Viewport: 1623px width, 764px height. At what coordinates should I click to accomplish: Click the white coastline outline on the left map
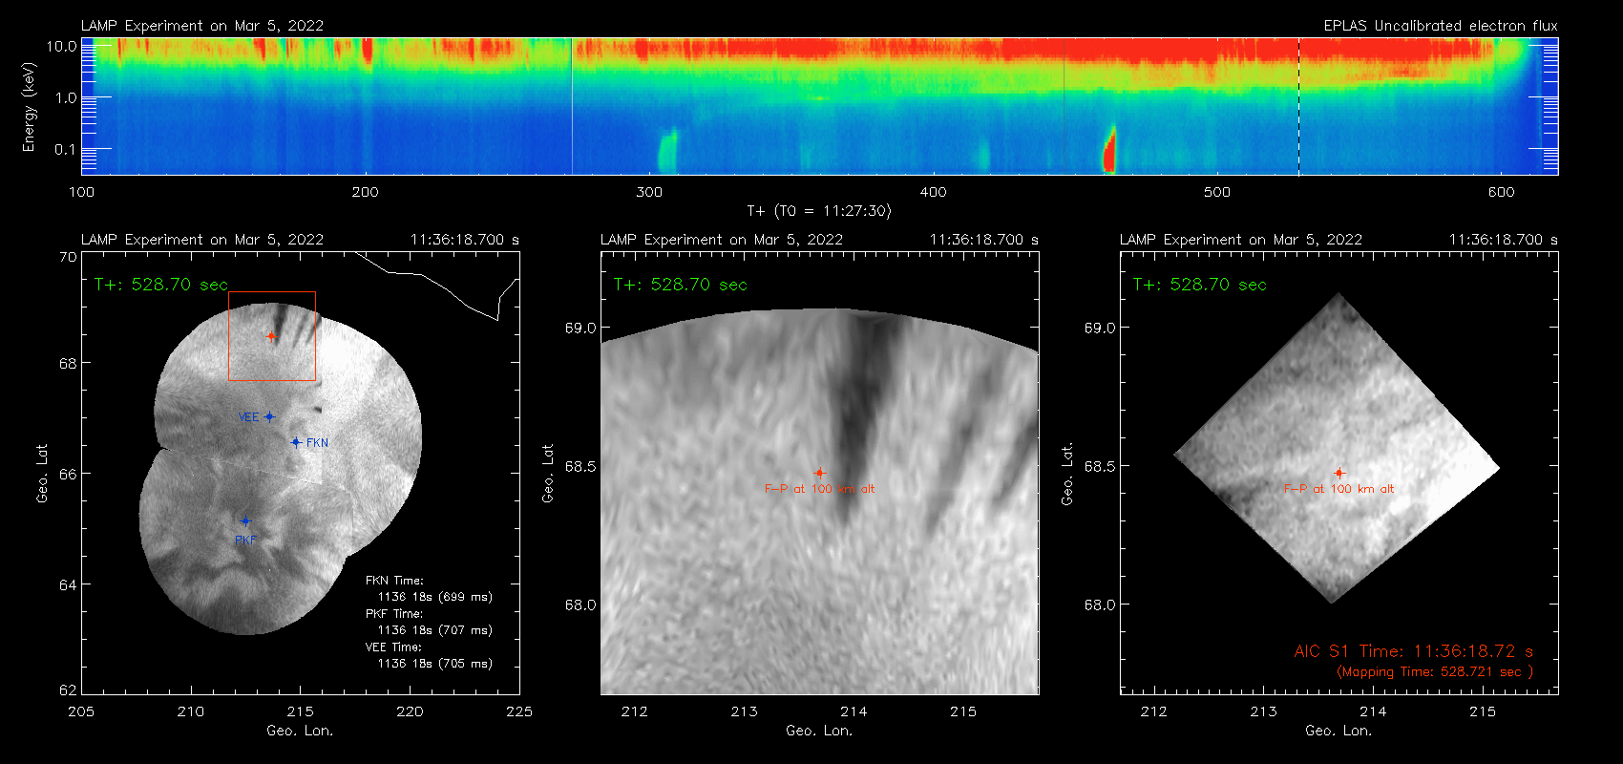click(x=438, y=286)
